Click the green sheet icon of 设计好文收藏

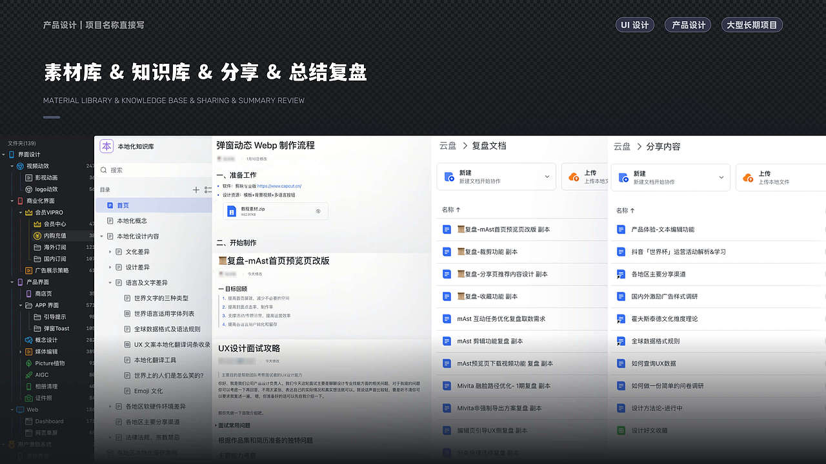coord(621,430)
